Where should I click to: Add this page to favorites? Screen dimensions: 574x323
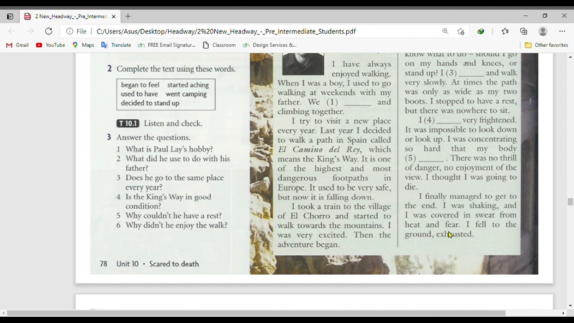(461, 31)
